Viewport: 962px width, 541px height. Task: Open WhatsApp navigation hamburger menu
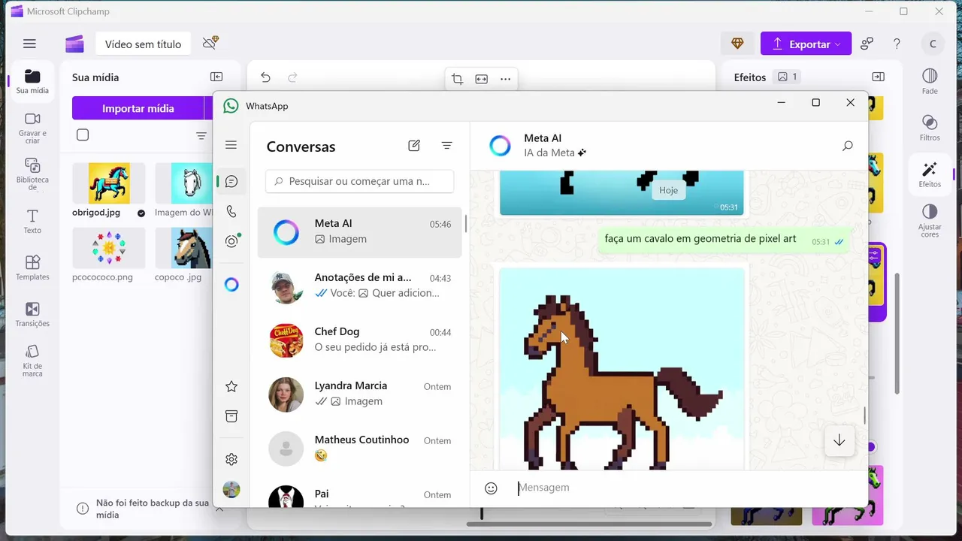click(x=231, y=145)
